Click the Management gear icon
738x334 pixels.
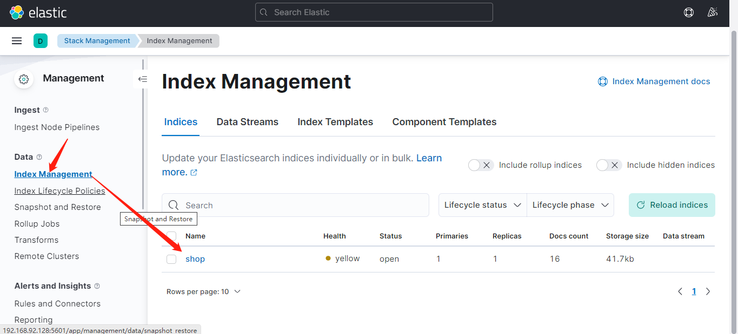pyautogui.click(x=23, y=79)
